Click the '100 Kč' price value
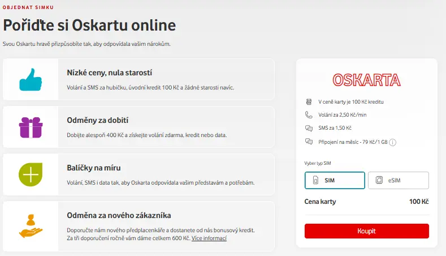446x256 pixels. 419,202
